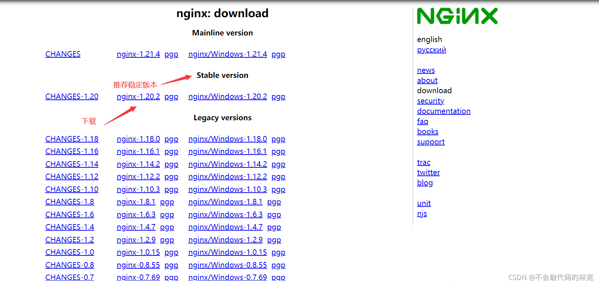Screen dimensions: 599x284
Task: Click the NGINX logo
Action: (x=457, y=16)
